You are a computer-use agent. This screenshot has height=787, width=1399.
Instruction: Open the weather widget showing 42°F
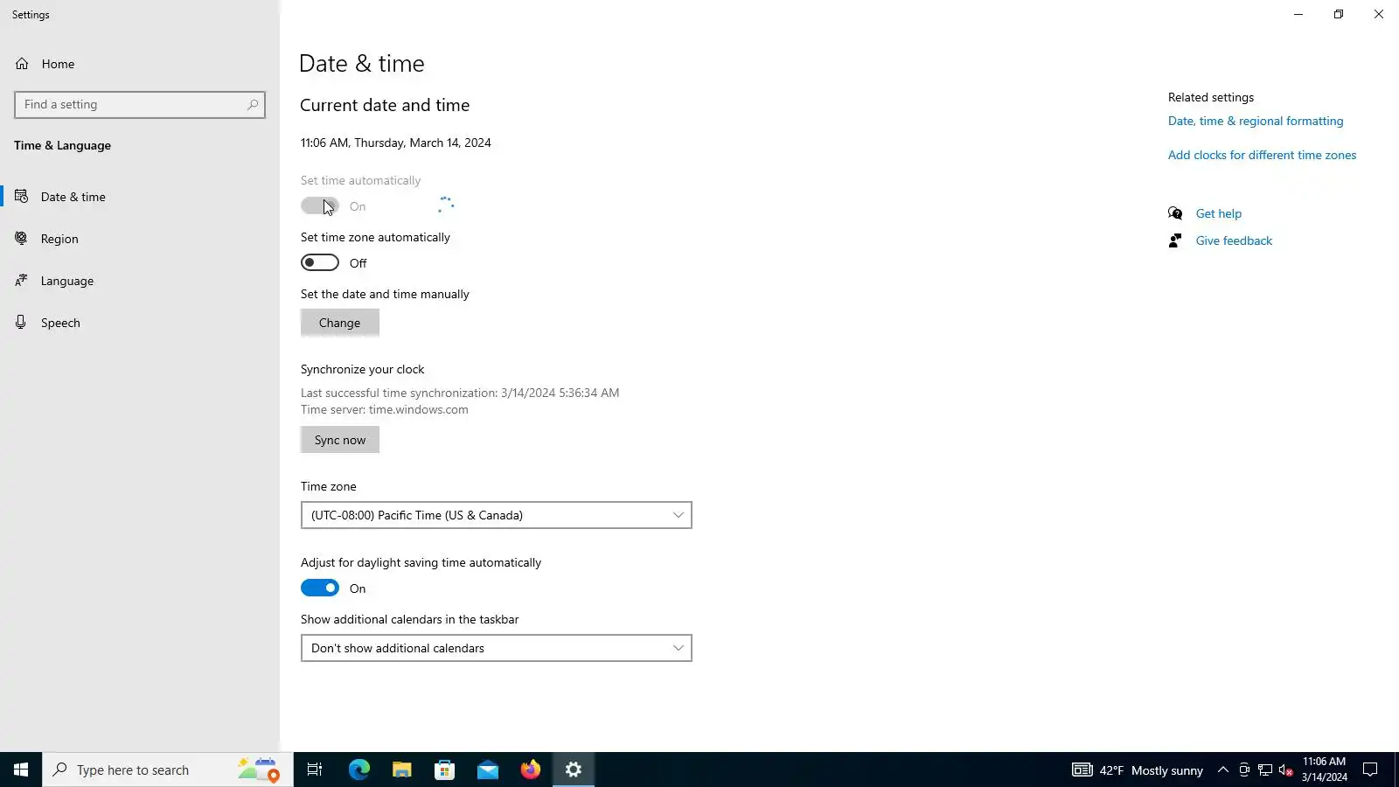(1138, 770)
